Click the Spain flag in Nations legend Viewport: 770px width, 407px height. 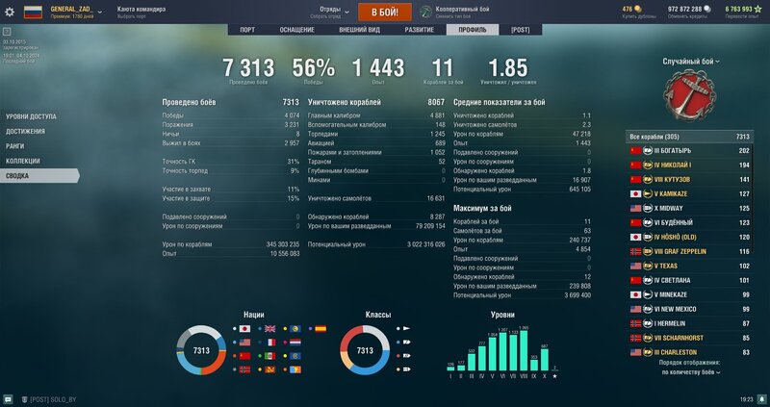321,328
